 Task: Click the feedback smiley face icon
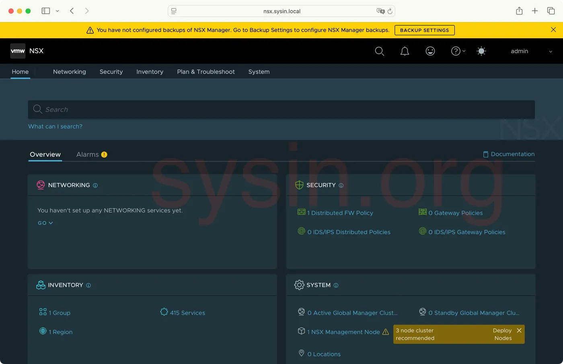click(430, 51)
